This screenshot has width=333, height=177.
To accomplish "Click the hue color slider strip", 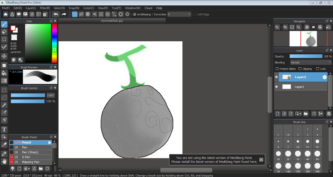I will click(54, 42).
